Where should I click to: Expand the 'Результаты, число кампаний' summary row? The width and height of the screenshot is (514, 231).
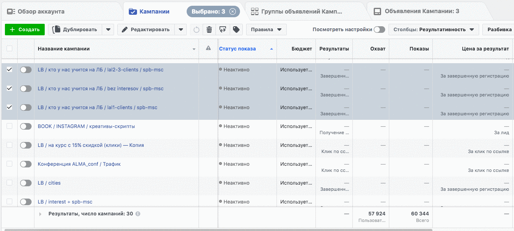(40, 214)
